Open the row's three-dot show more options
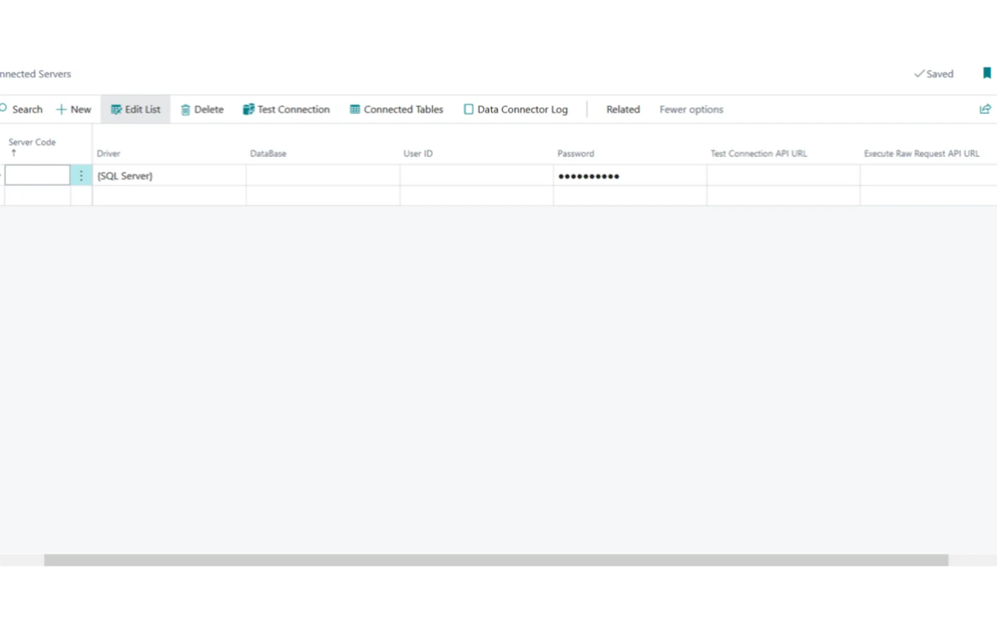This screenshot has height=623, width=997. (81, 176)
